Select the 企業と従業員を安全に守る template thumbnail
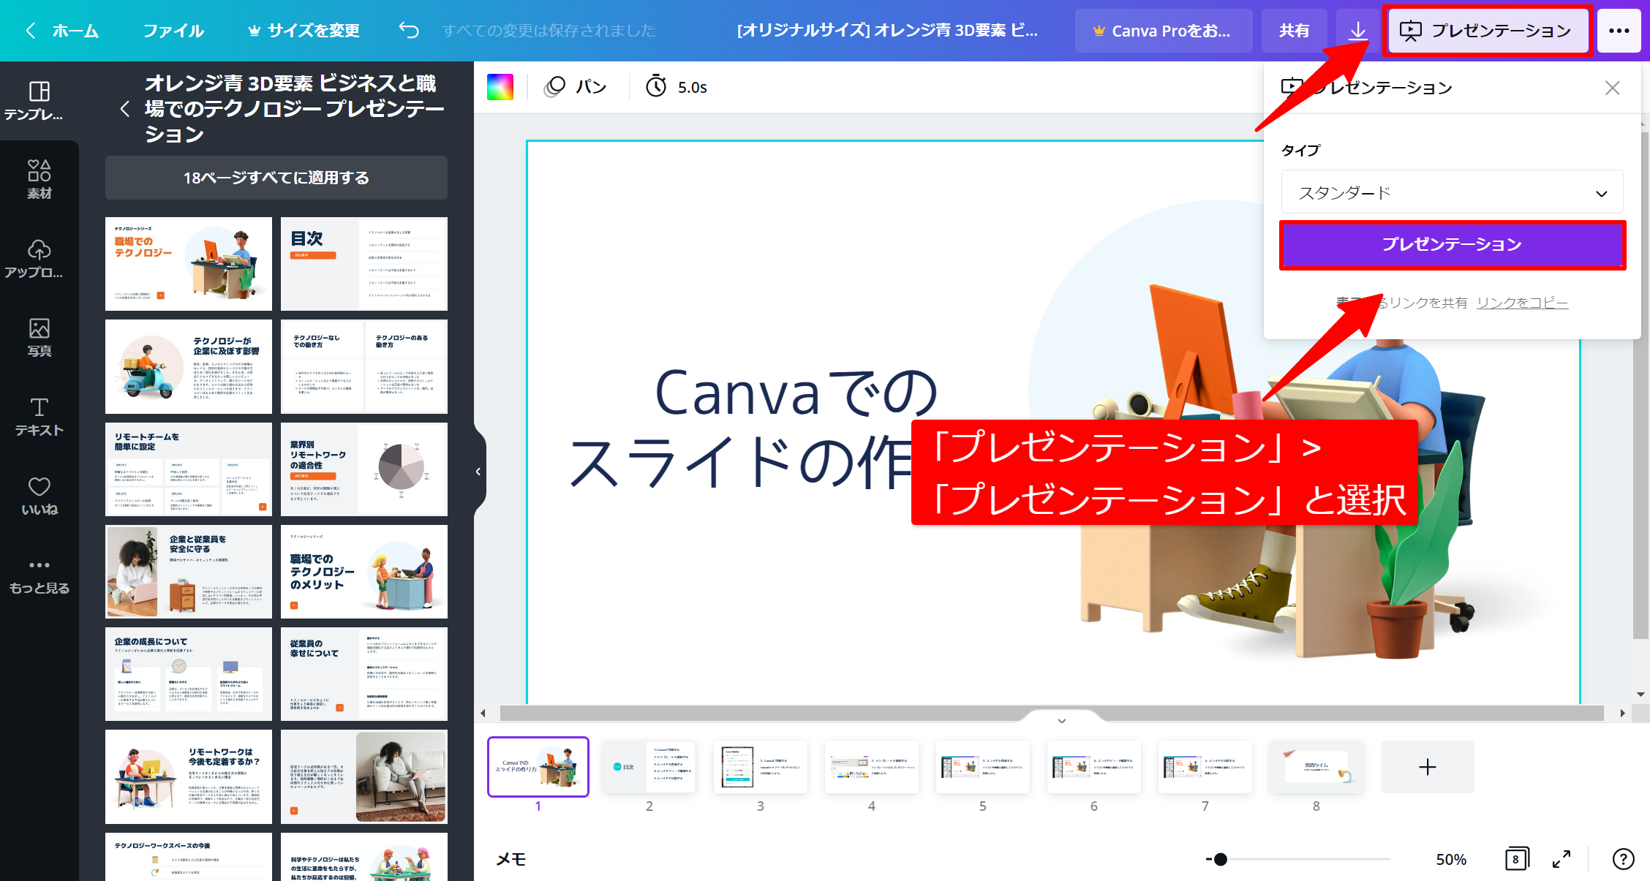Viewport: 1650px width, 881px height. point(189,572)
